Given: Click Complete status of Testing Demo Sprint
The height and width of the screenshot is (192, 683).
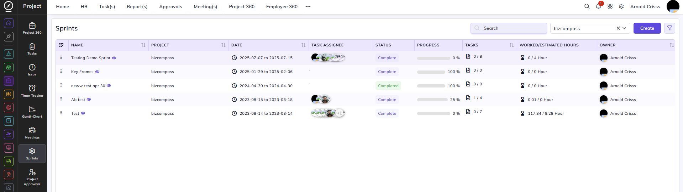Looking at the screenshot, I should click(x=387, y=58).
